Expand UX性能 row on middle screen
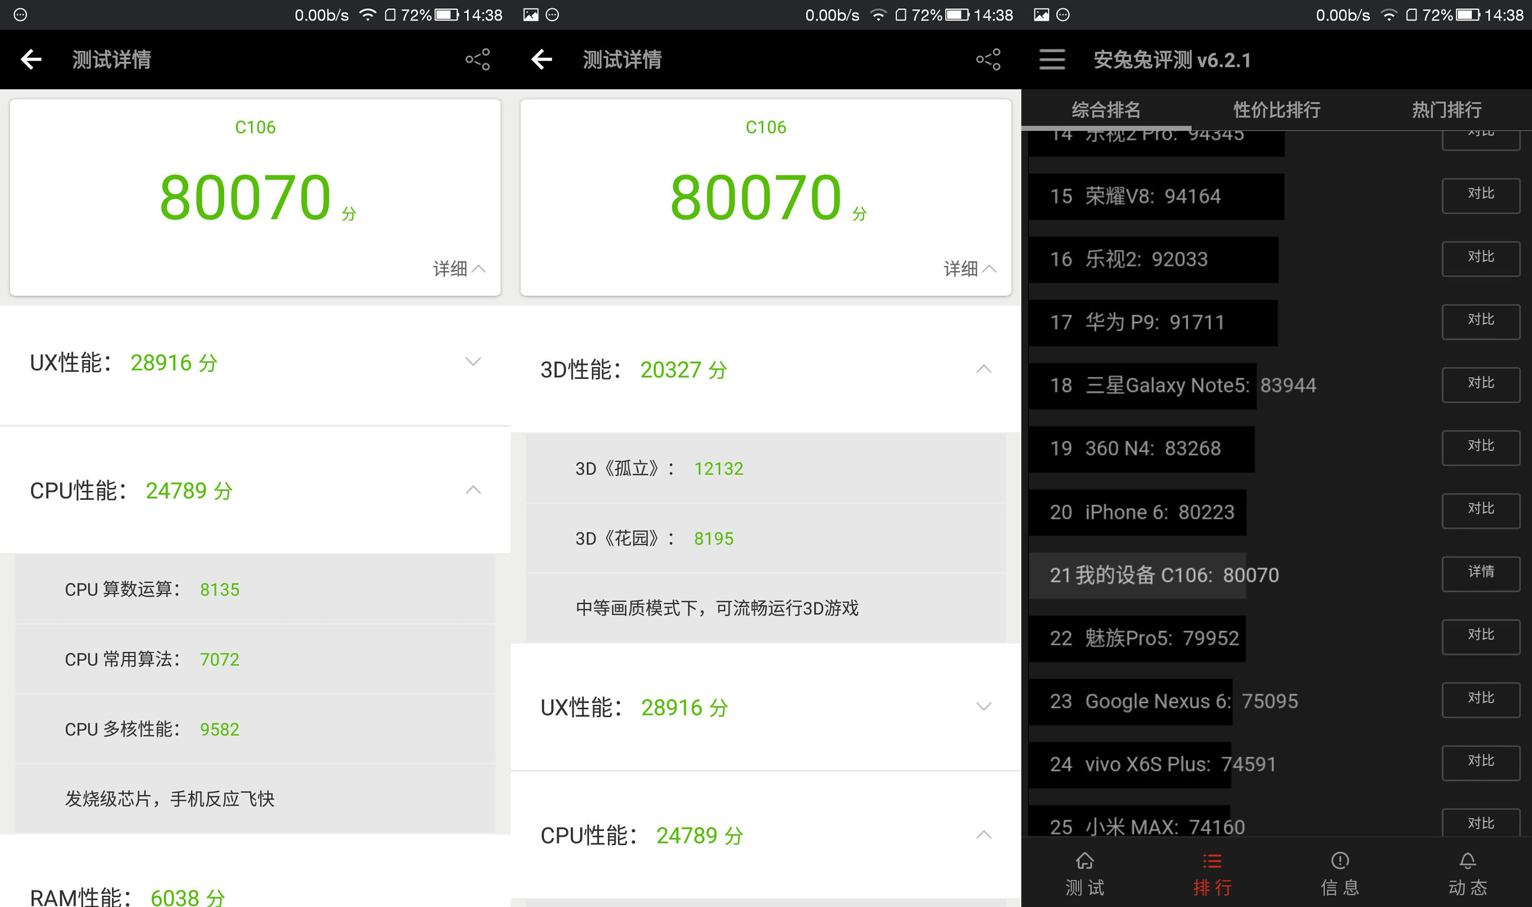The image size is (1532, 907). [765, 707]
